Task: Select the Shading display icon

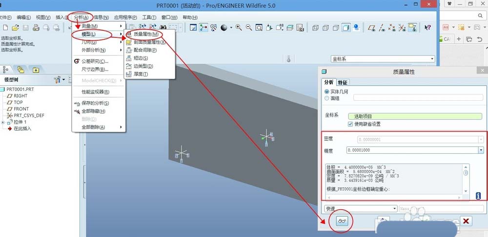Action: (346, 28)
